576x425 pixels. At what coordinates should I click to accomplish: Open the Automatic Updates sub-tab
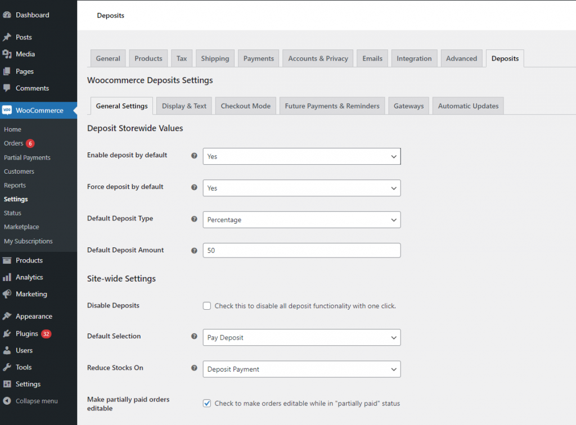coord(469,106)
